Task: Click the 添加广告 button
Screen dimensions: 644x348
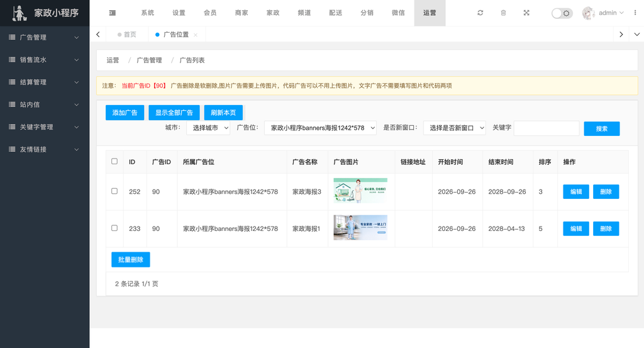Action: [125, 113]
